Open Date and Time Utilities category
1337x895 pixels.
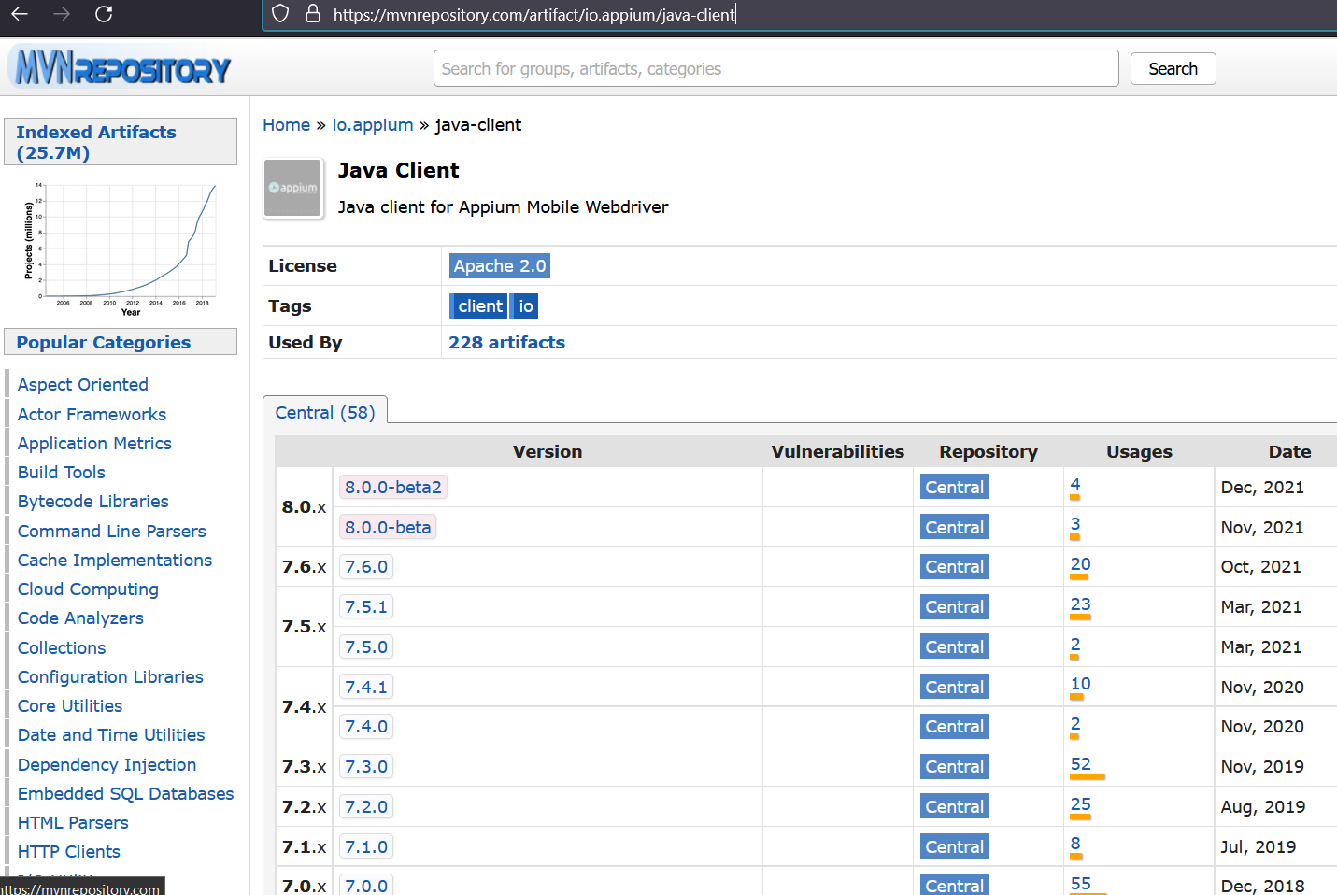point(111,735)
